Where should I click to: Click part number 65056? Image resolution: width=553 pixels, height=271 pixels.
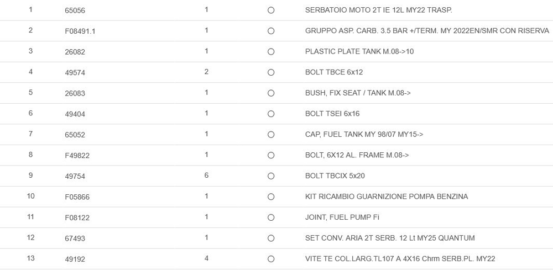(x=75, y=10)
